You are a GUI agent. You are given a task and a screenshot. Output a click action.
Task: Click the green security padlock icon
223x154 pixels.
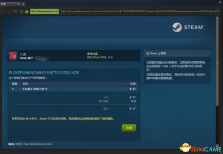(27, 11)
